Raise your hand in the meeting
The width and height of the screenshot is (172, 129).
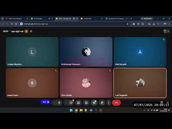pos(102,103)
